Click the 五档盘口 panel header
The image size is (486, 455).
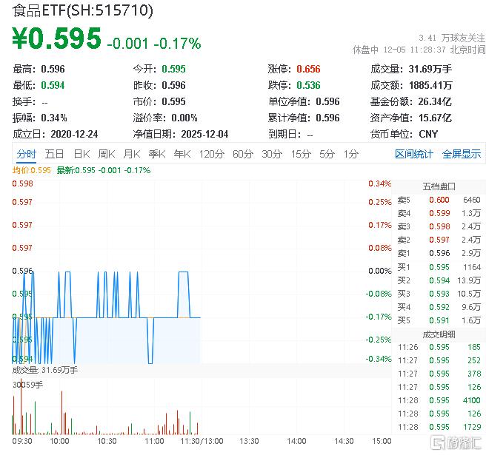pyautogui.click(x=439, y=186)
